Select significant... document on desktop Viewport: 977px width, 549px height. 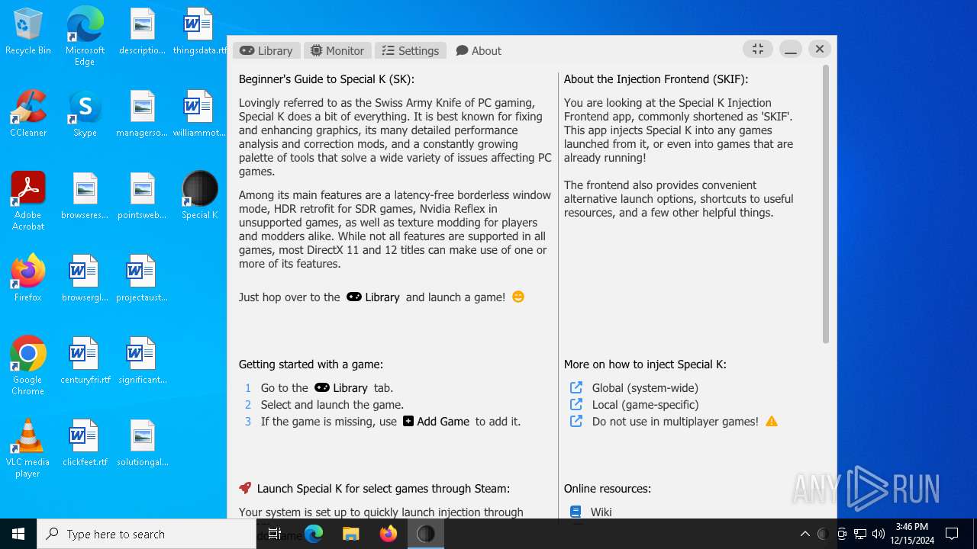point(143,361)
